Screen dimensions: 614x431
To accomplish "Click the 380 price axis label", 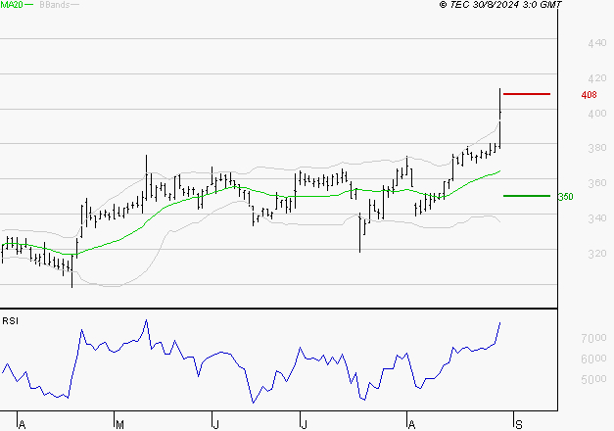I will click(x=596, y=148).
